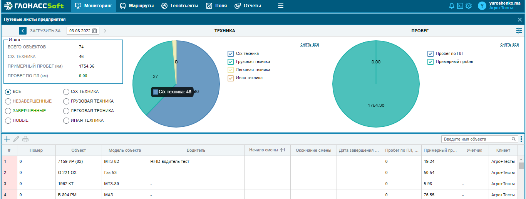Uncheck the Грузовая техника legend checkbox

coord(231,62)
